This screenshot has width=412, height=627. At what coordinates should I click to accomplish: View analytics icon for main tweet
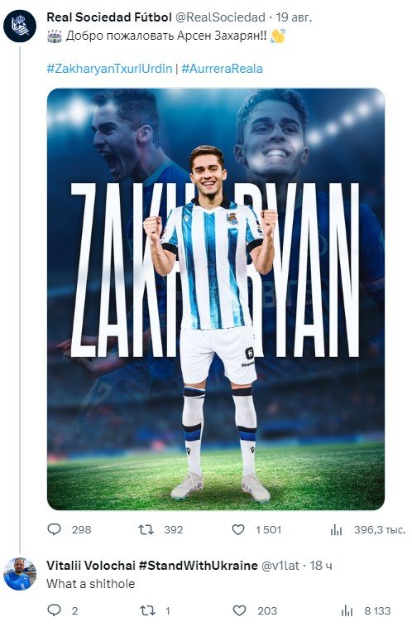337,530
